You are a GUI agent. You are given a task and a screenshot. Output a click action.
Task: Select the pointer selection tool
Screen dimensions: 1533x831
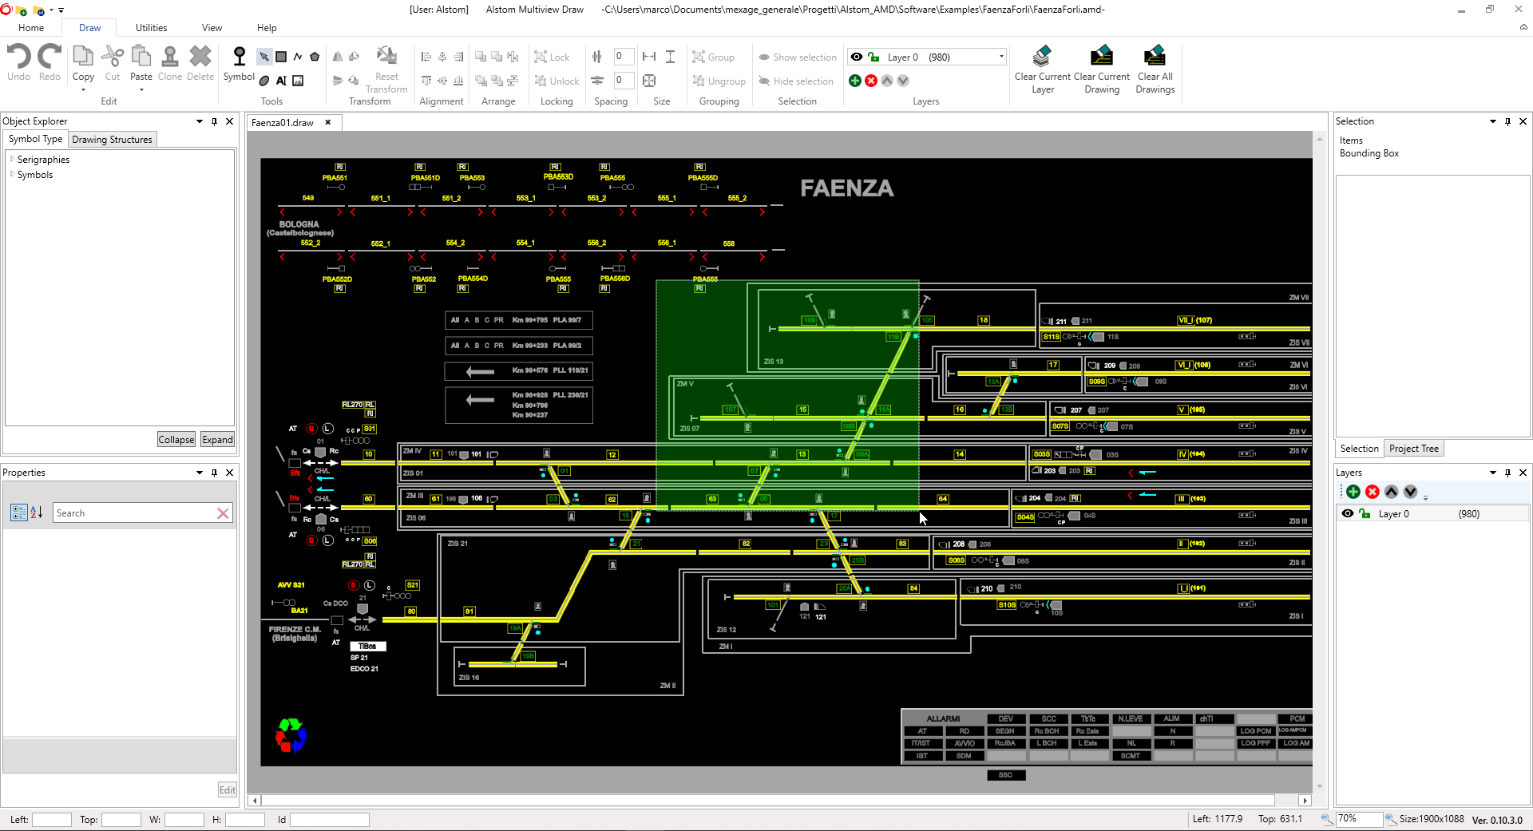[x=264, y=57]
